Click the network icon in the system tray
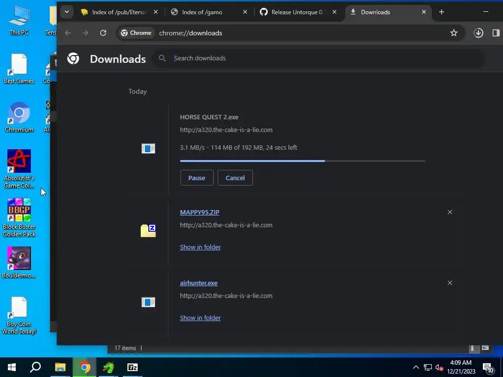Screen dimensions: 503x377 pos(428,367)
